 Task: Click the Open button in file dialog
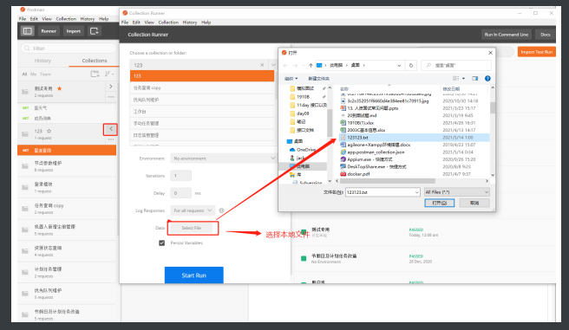(439, 203)
